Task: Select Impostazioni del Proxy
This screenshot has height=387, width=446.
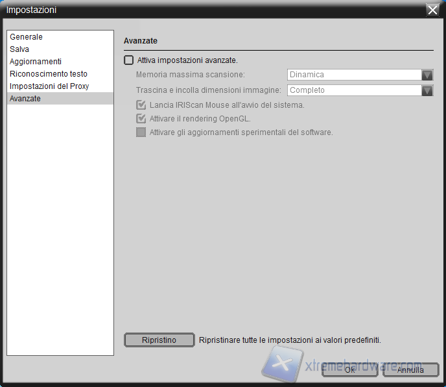Action: [49, 86]
